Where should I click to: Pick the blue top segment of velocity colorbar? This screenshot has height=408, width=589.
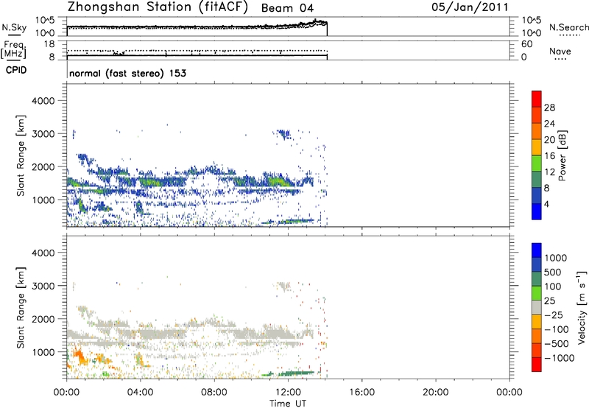[x=537, y=250]
